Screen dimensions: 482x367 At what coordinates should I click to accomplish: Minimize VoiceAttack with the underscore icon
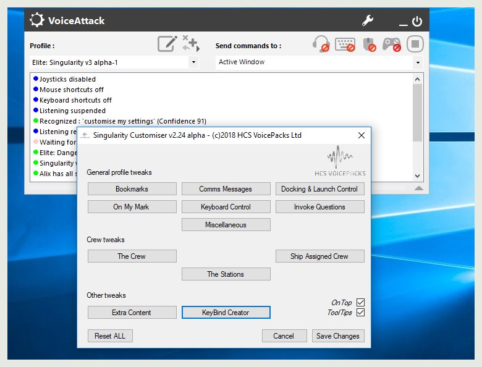(404, 25)
